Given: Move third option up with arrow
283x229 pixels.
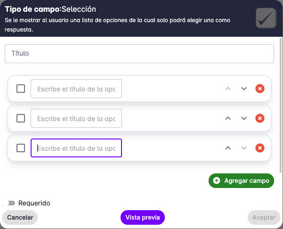Looking at the screenshot, I should tap(228, 148).
